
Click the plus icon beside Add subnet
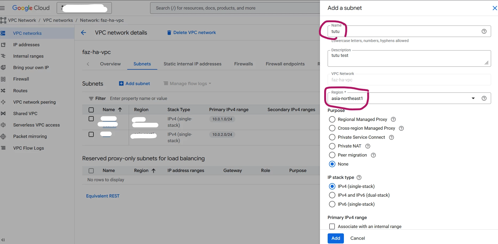tap(121, 83)
